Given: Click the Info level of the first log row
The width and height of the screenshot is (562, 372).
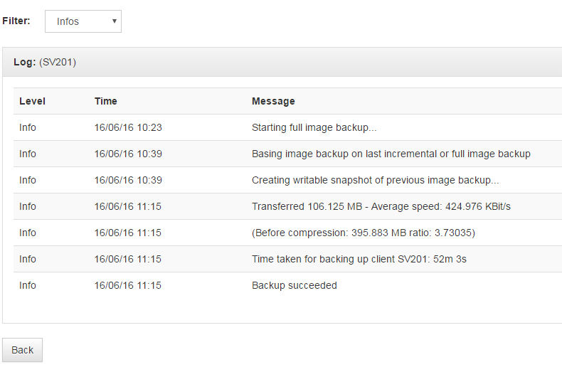Looking at the screenshot, I should 28,127.
